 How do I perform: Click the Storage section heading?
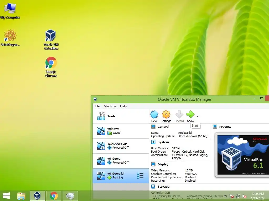(163, 186)
